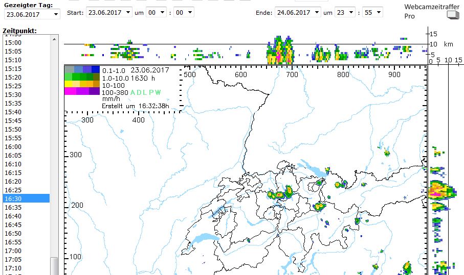This screenshot has width=464, height=275.
Task: Click the magenta 100-380 mm/h legend swatch
Action: coord(69,91)
